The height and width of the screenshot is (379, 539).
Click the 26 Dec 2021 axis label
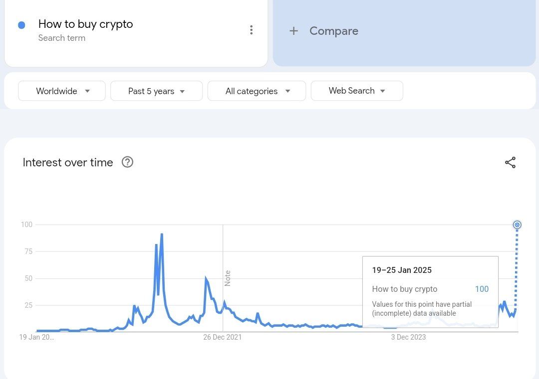tap(222, 337)
